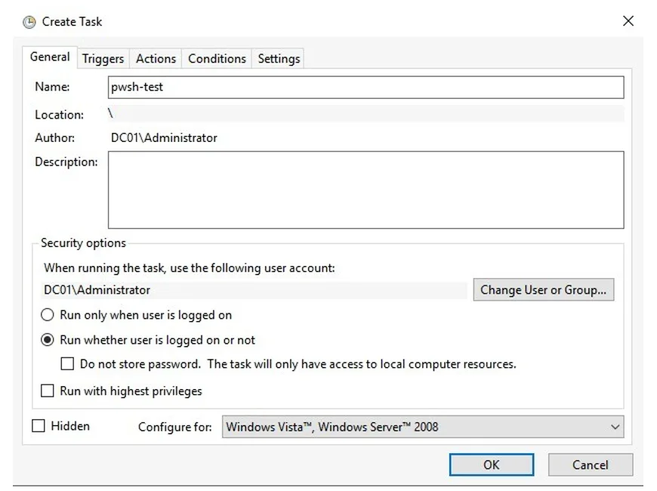Select the General tab
Screen dimensions: 657x491
click(x=50, y=57)
